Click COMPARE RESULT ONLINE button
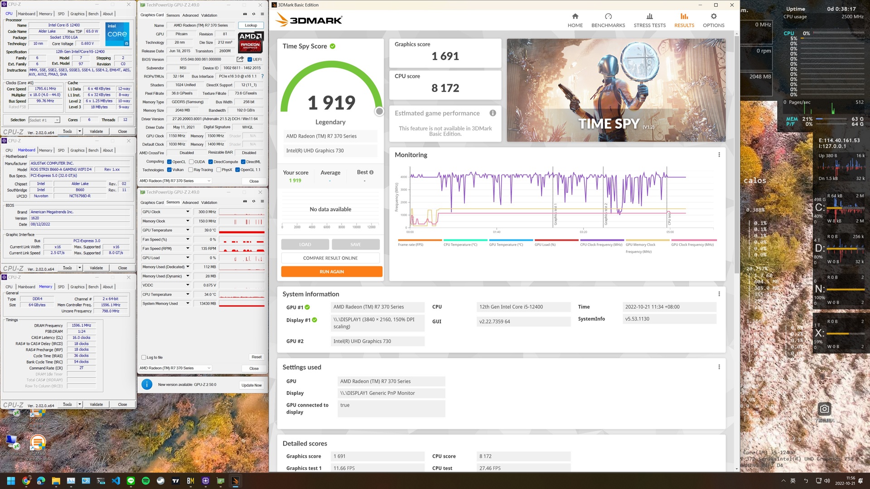Viewport: 870px width, 489px height. click(x=330, y=258)
